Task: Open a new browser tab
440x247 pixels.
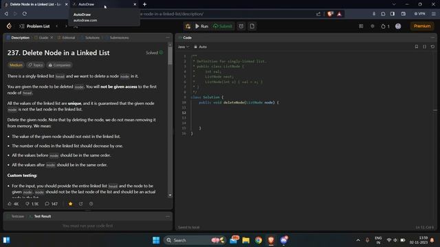Action: coord(144,4)
